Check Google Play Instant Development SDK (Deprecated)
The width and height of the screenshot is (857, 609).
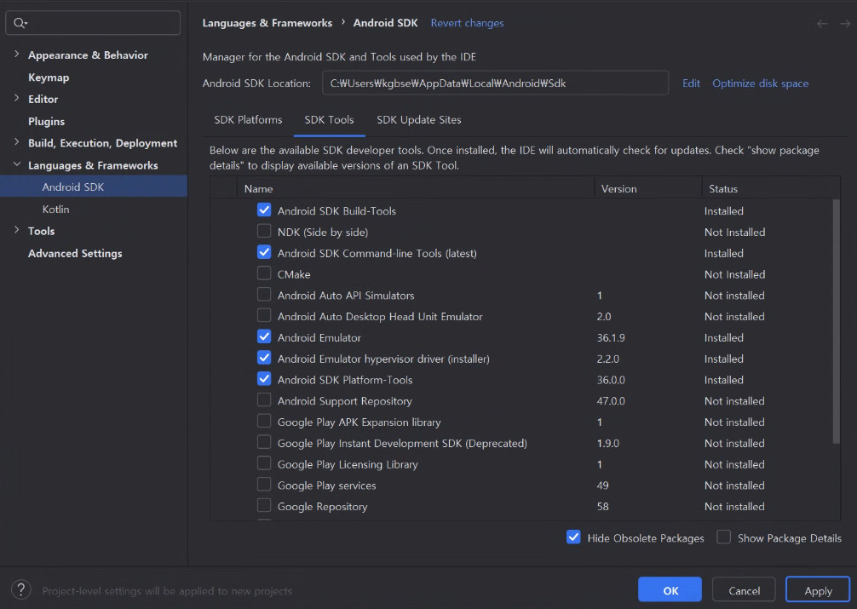(x=264, y=442)
